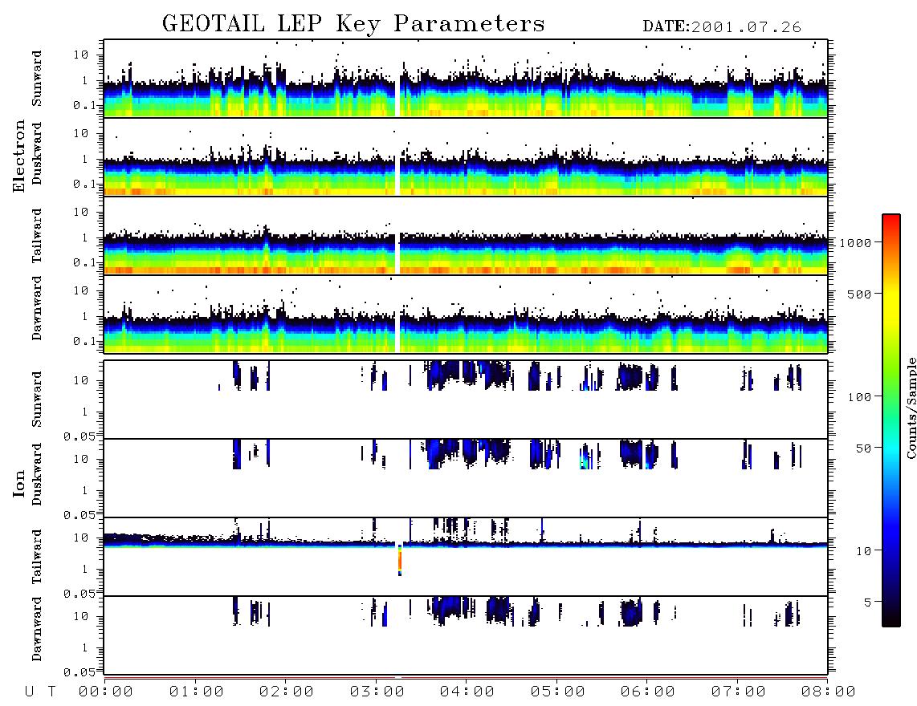917x706 pixels.
Task: Select Ion Sunward panel label
Action: coord(37,400)
